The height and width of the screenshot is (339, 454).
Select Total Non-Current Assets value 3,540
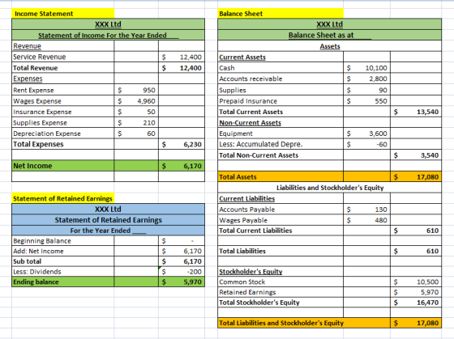[416, 155]
